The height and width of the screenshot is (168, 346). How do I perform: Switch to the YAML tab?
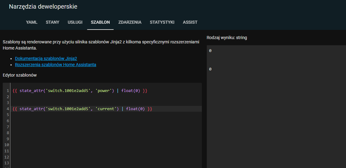pyautogui.click(x=32, y=22)
